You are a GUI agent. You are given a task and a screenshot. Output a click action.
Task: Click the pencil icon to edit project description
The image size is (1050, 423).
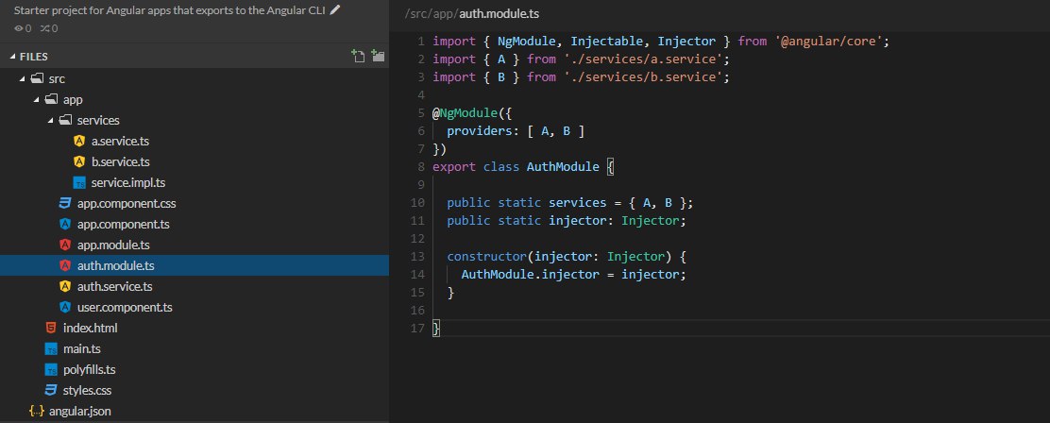tap(334, 11)
